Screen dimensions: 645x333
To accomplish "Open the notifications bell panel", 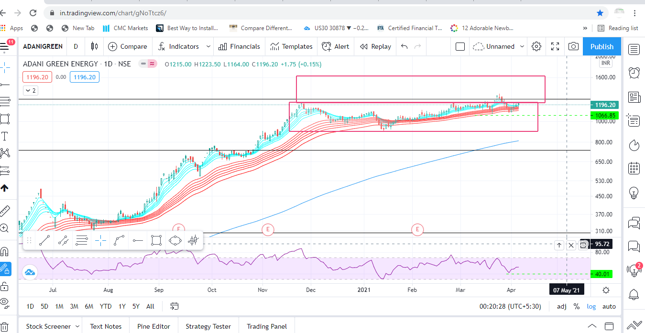I will pos(634,294).
